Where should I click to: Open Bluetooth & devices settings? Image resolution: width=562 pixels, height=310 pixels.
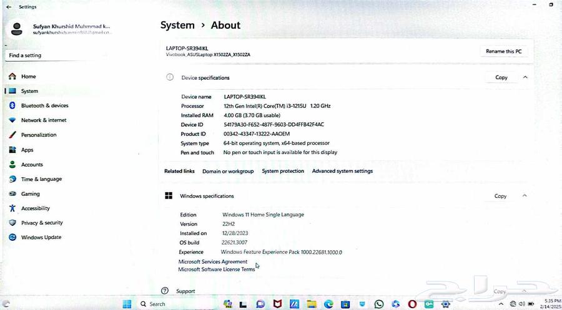point(44,105)
